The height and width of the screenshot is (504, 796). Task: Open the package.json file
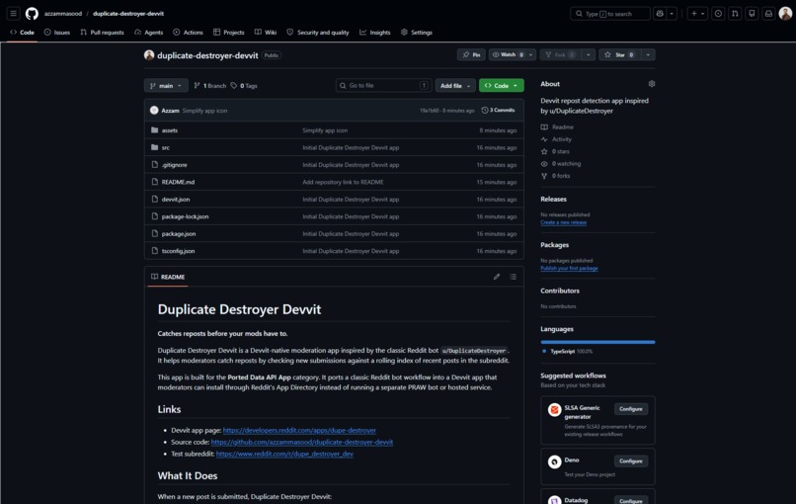179,234
